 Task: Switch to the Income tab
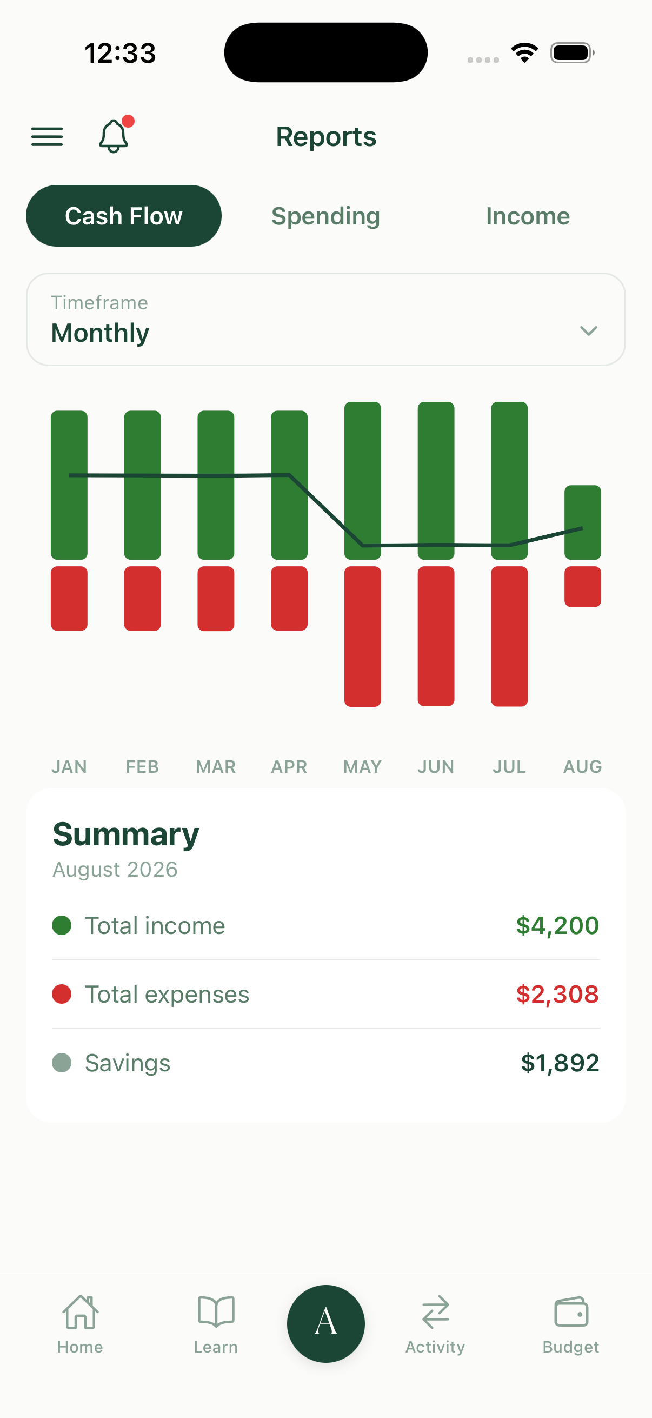pyautogui.click(x=528, y=216)
